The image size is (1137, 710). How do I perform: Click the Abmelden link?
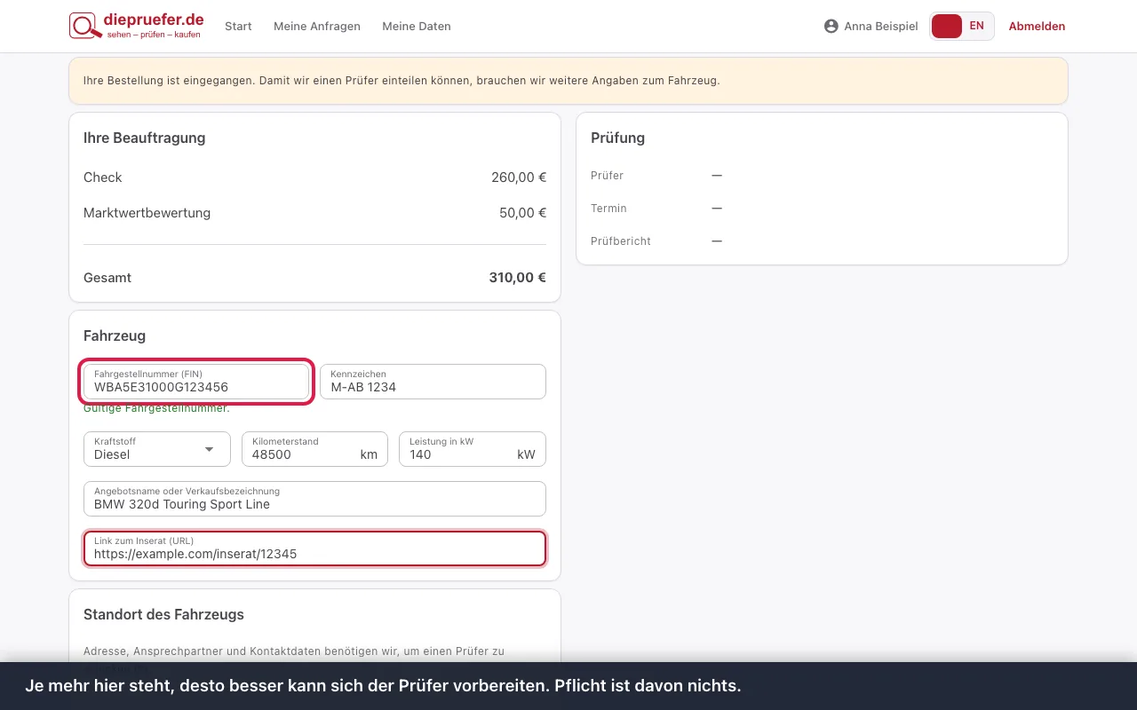[1037, 26]
